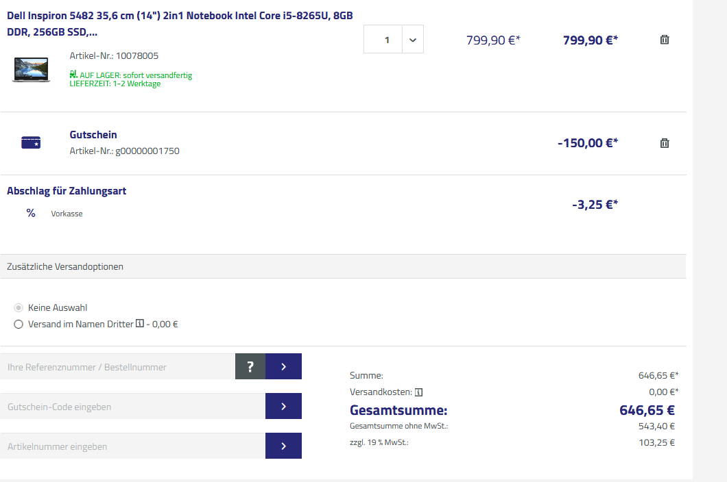Click the Gutschein card icon

tap(31, 142)
